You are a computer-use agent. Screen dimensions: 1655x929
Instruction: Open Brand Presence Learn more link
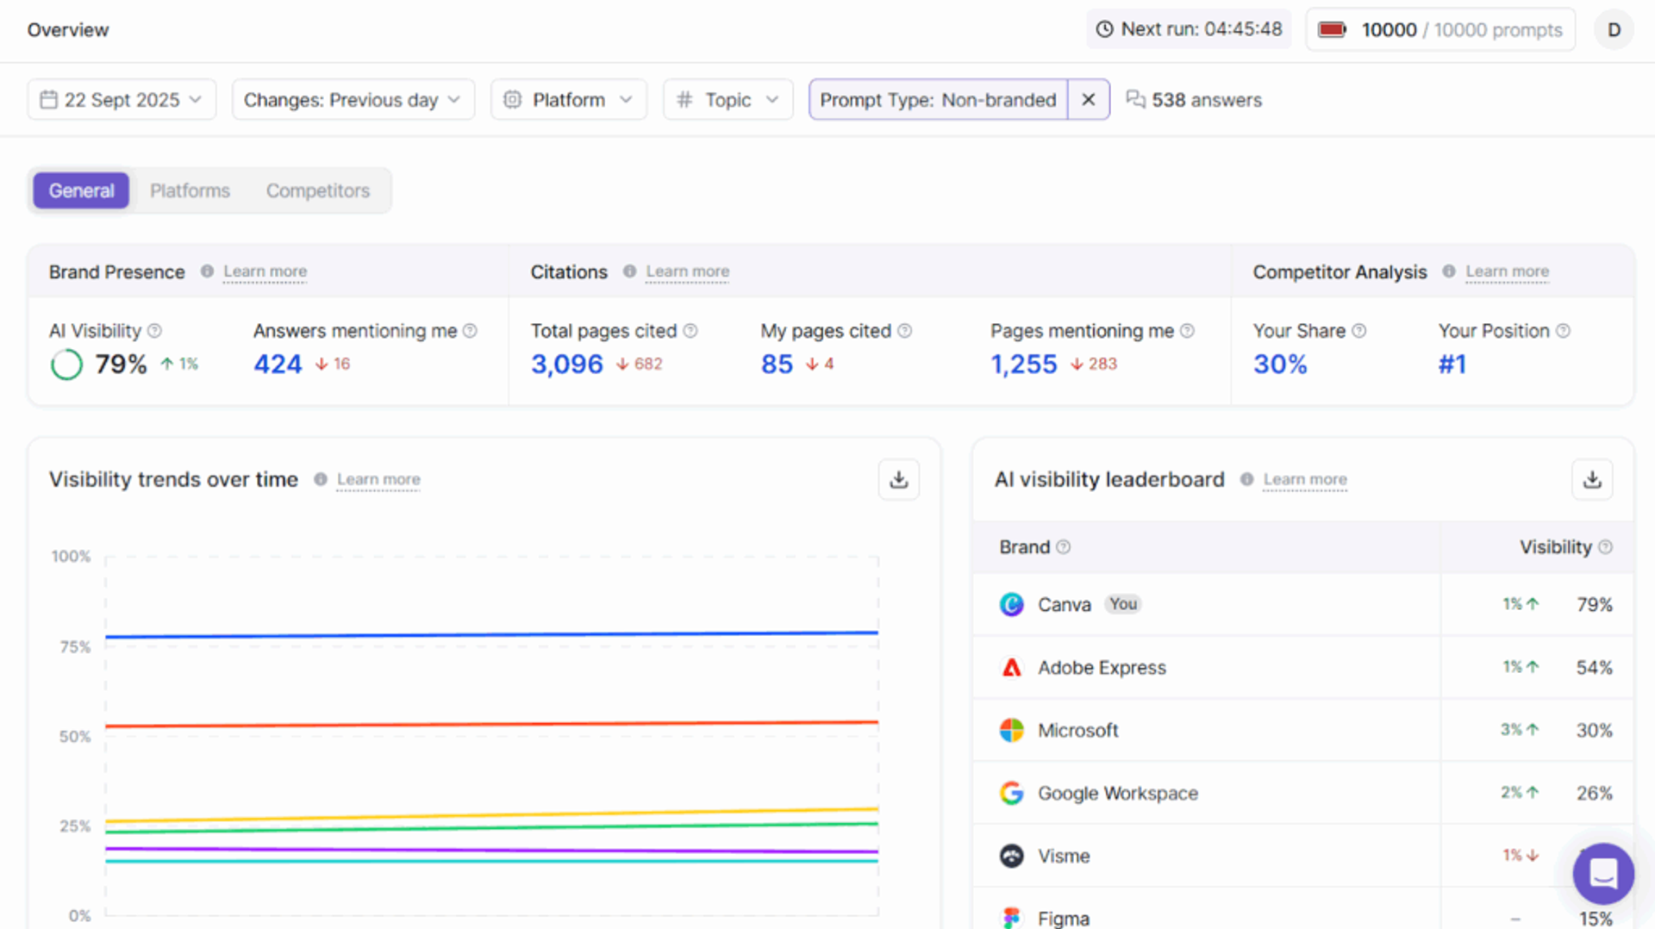[x=265, y=271]
